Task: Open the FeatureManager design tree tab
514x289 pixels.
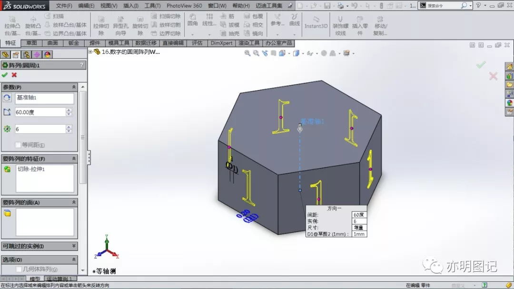Action: [x=5, y=54]
